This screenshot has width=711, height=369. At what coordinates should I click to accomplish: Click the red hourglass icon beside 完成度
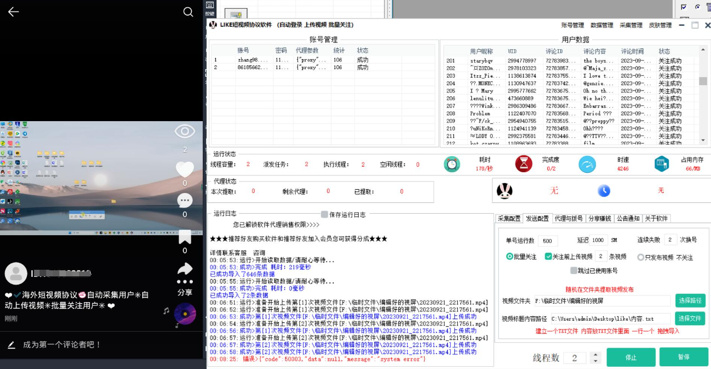[524, 164]
